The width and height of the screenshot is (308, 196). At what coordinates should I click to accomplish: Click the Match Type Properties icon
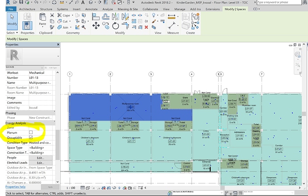pos(52,27)
